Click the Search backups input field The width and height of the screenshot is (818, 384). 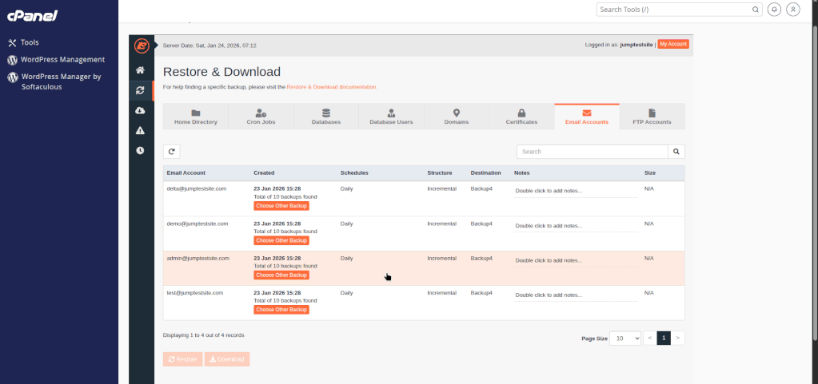pos(592,151)
